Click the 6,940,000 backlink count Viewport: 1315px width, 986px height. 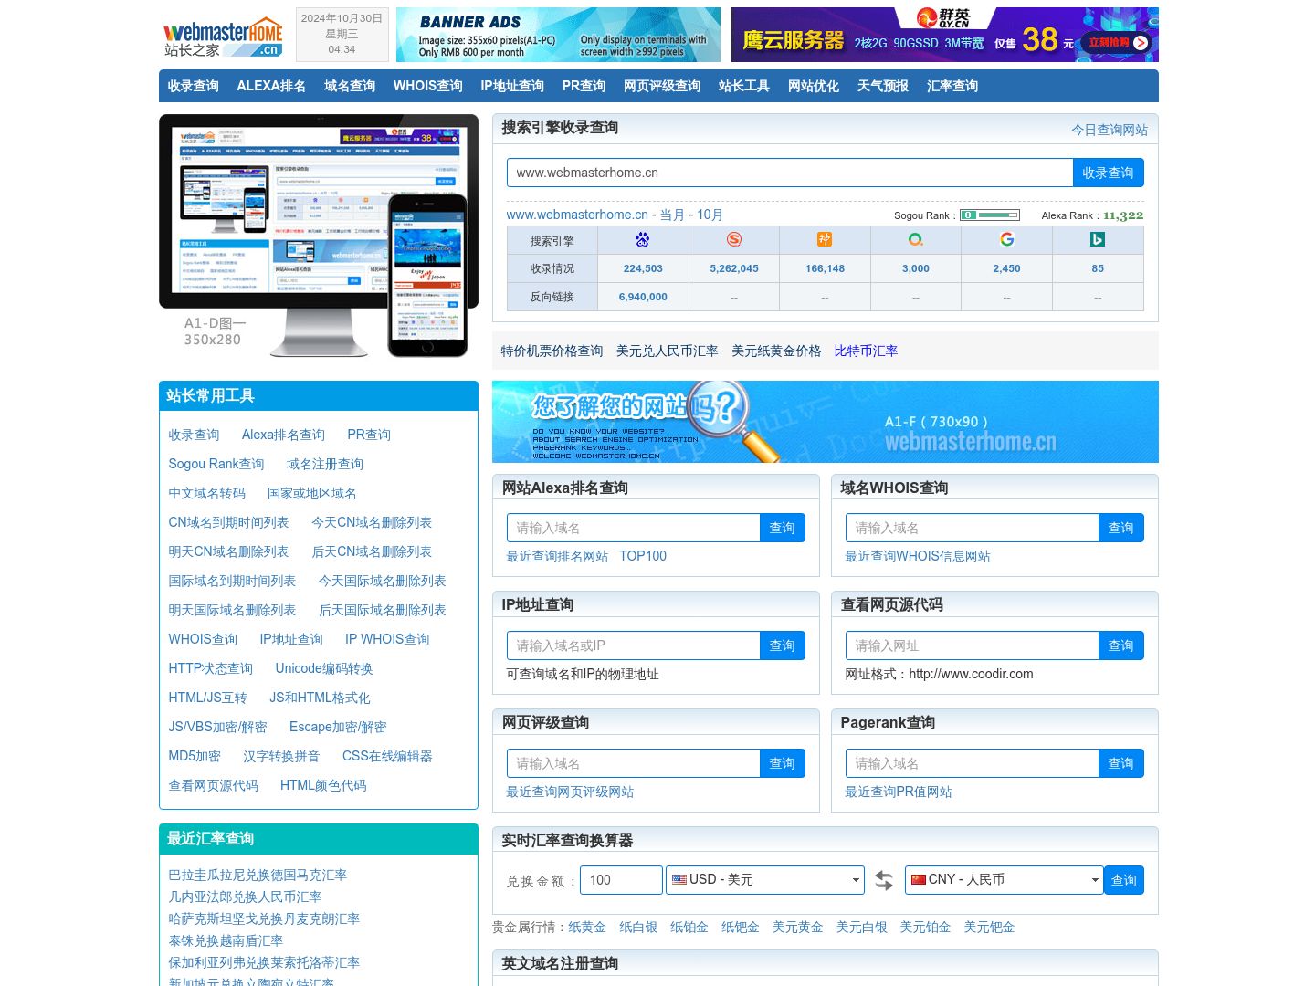coord(643,297)
